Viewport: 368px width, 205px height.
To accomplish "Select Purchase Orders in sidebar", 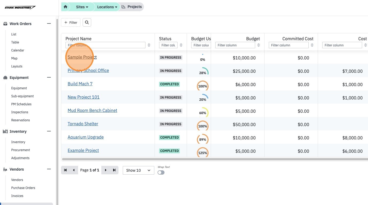I will pos(23,188).
